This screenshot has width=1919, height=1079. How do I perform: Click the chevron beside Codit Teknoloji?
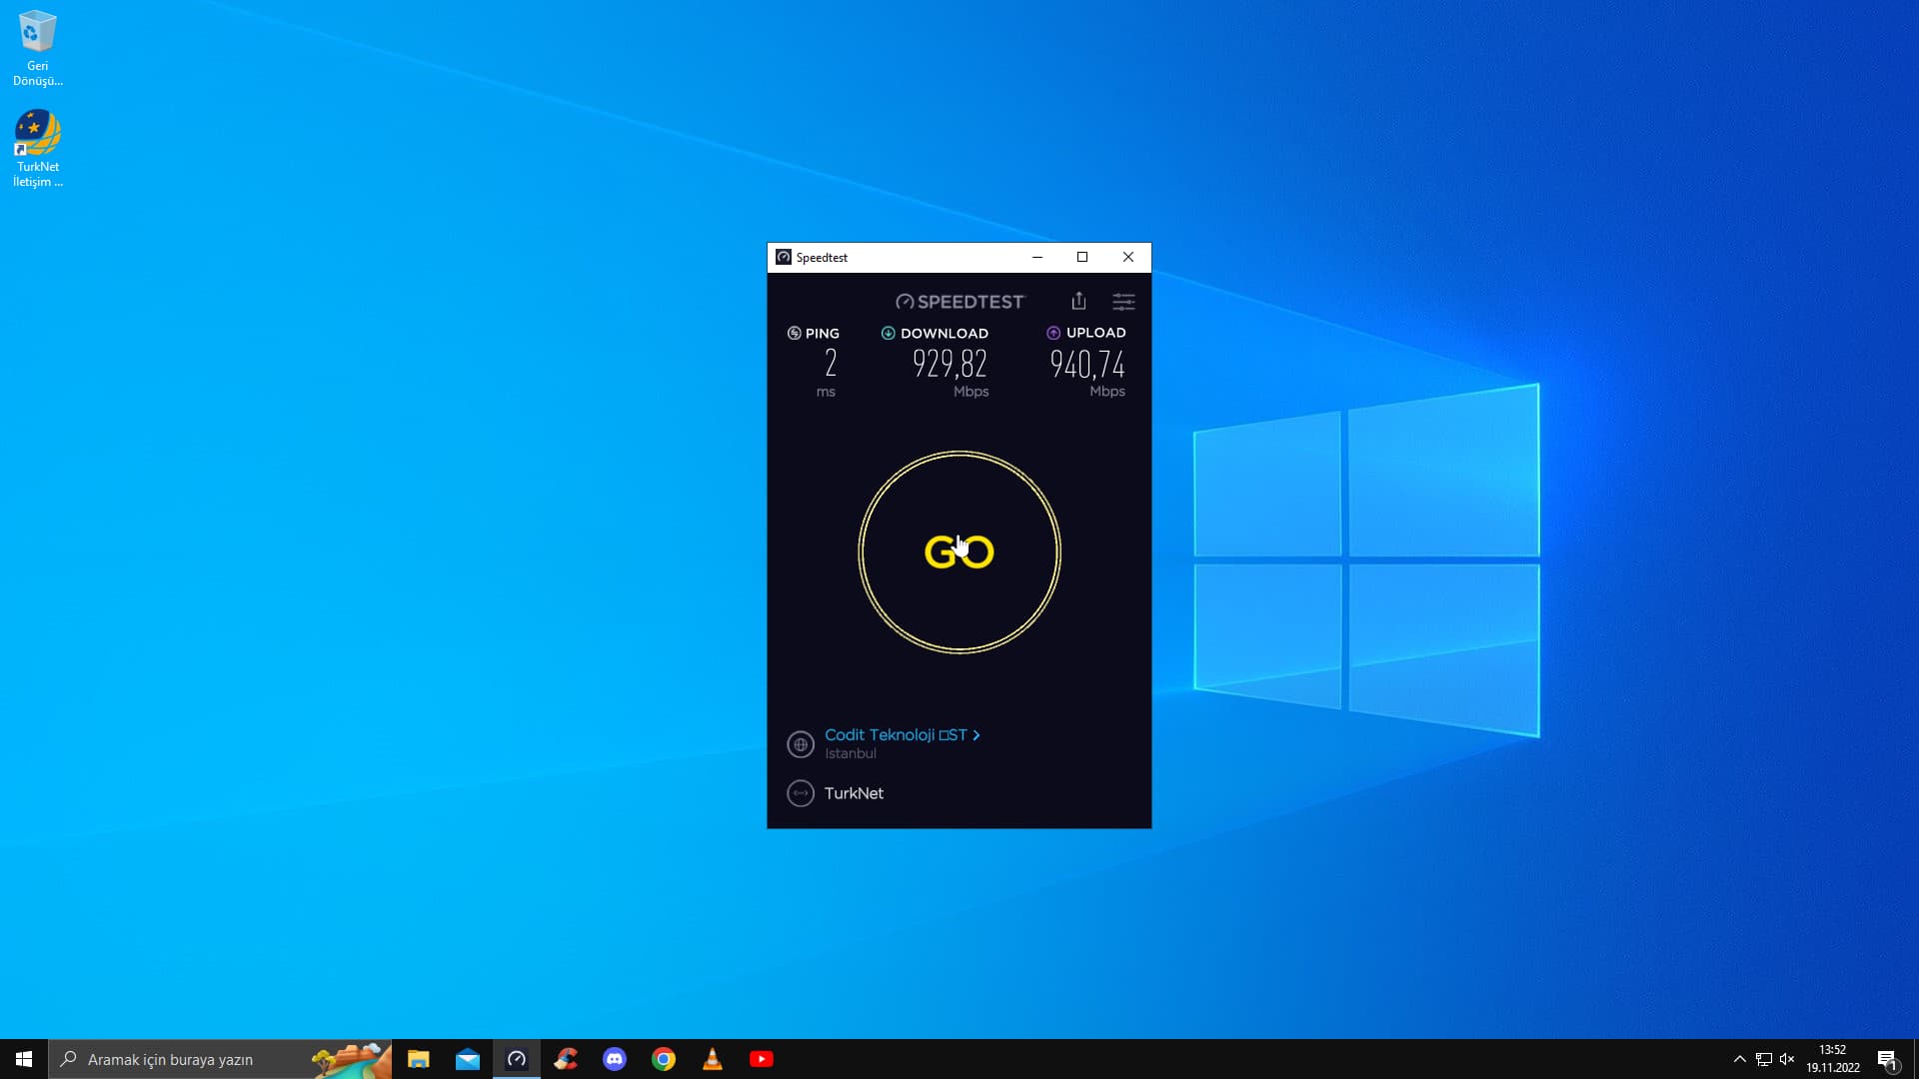pos(976,735)
